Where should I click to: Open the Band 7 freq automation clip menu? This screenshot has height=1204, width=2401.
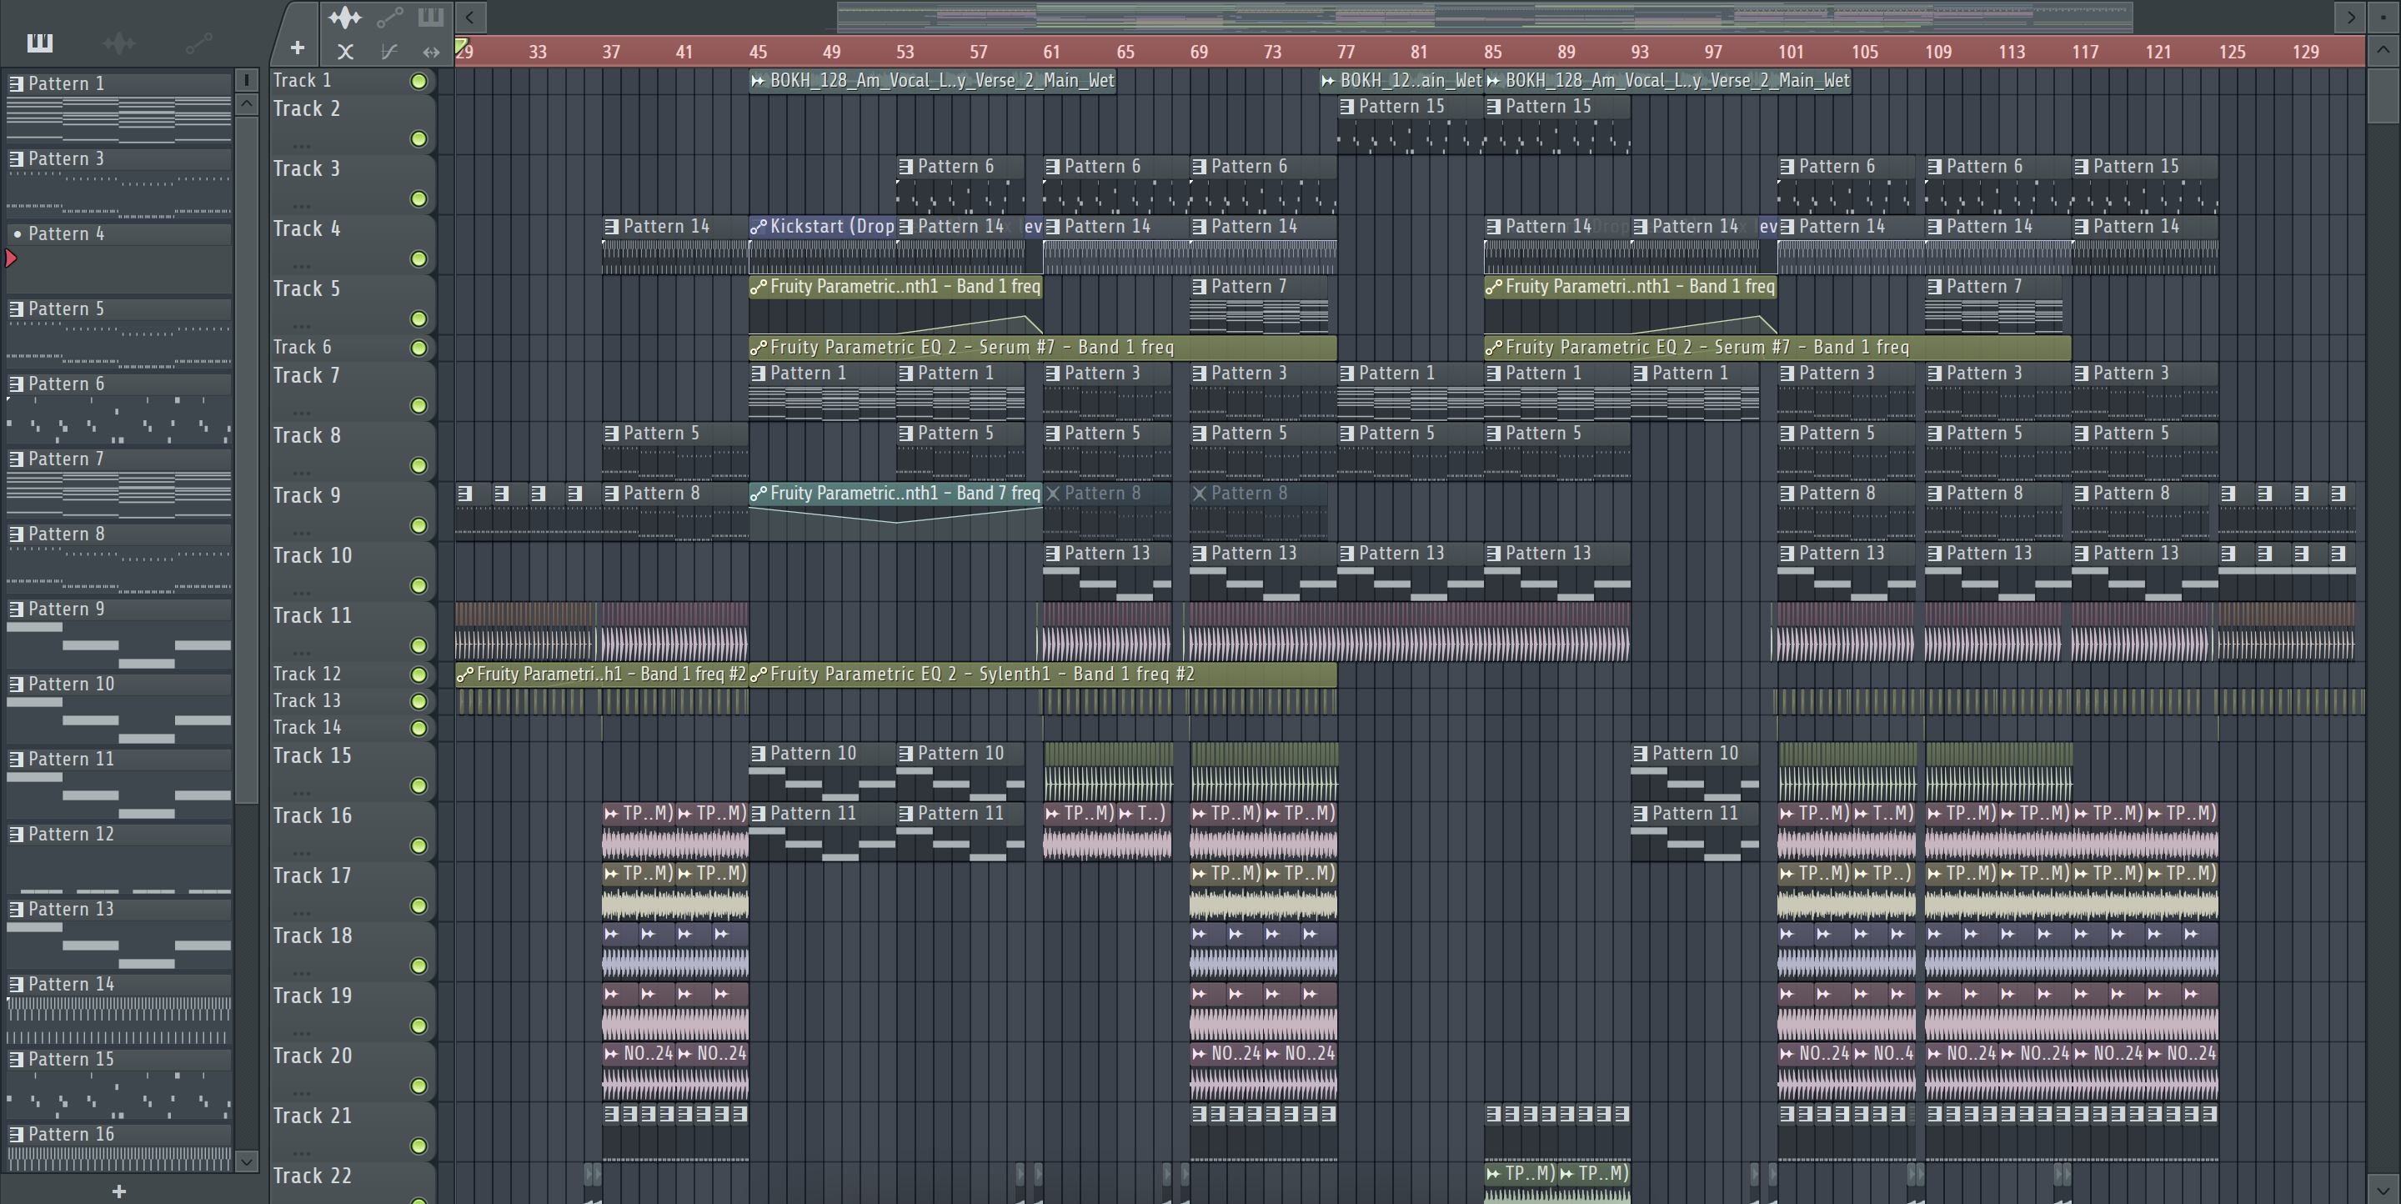759,494
